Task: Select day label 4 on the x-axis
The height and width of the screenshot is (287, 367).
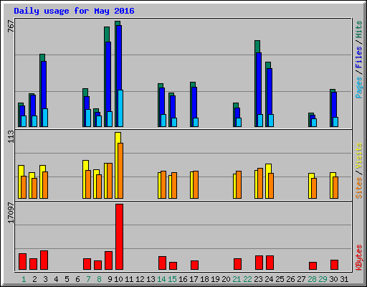Action: pos(56,279)
